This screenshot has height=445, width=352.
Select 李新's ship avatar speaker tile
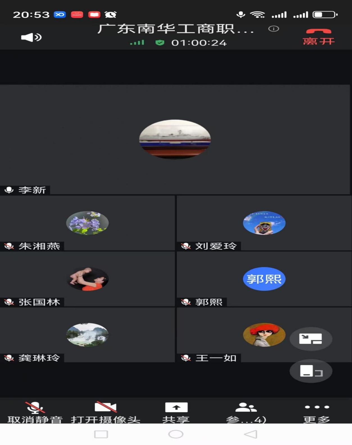(x=175, y=139)
